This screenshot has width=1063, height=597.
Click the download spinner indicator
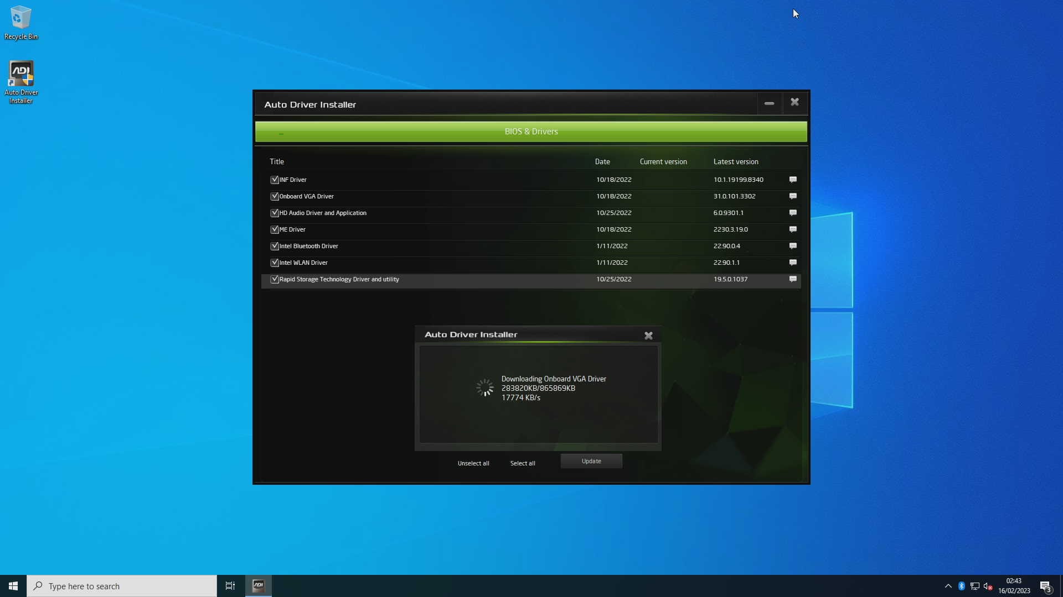click(485, 387)
